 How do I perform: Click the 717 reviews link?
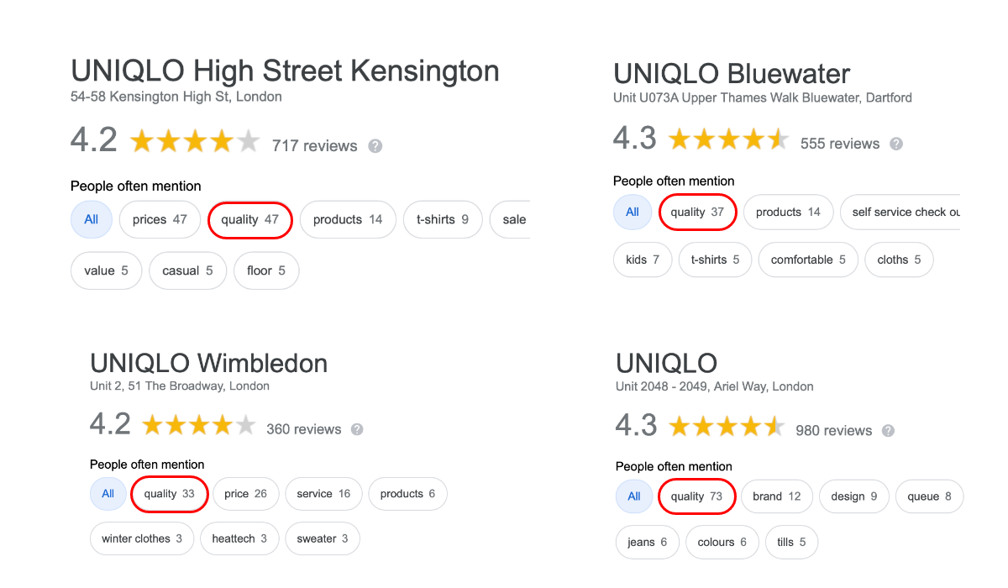click(315, 145)
